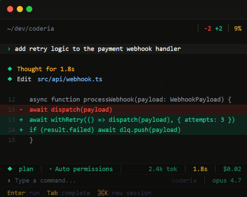
Task: Click the plus marker on added line 13
Action: coord(21,120)
